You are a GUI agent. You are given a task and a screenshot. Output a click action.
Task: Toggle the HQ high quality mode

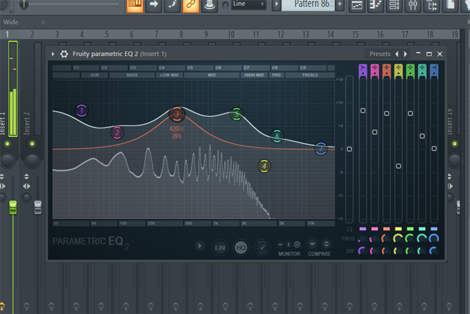coord(241,248)
